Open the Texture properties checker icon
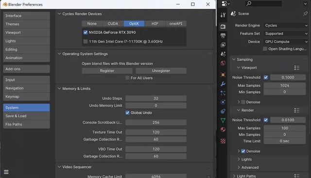The image size is (311, 178). (223, 141)
